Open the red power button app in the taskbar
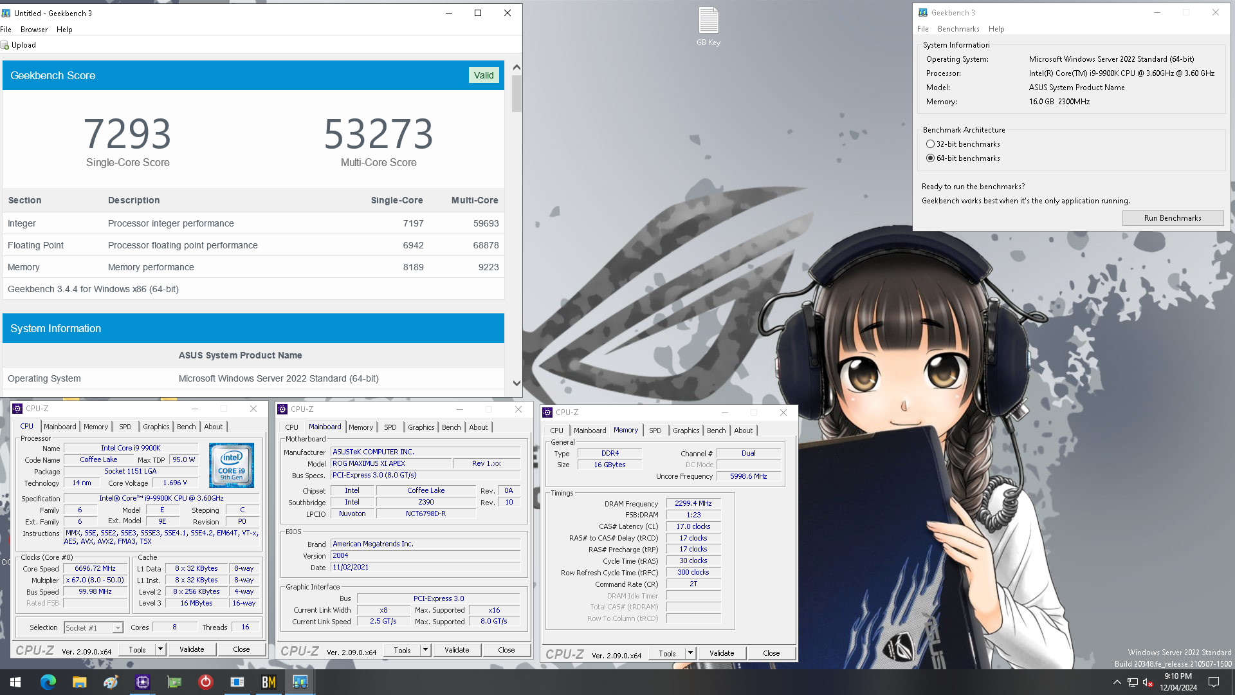Viewport: 1235px width, 695px height. tap(205, 682)
